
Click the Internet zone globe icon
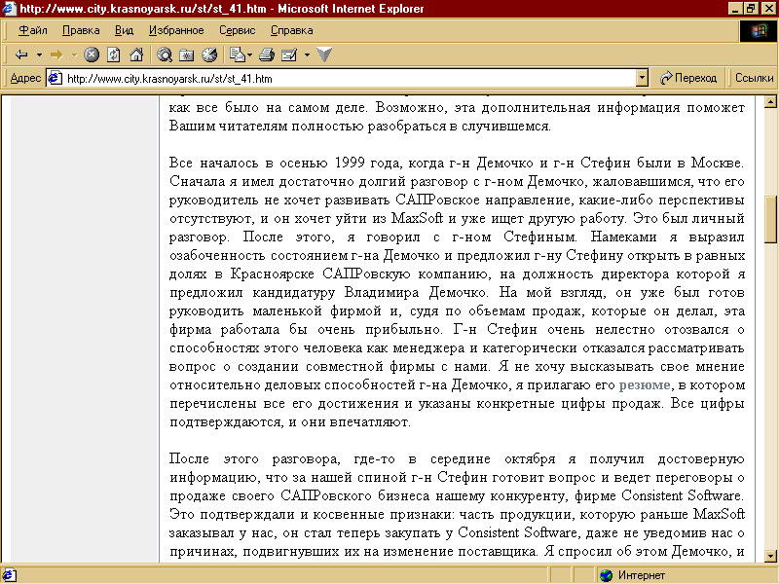point(606,575)
